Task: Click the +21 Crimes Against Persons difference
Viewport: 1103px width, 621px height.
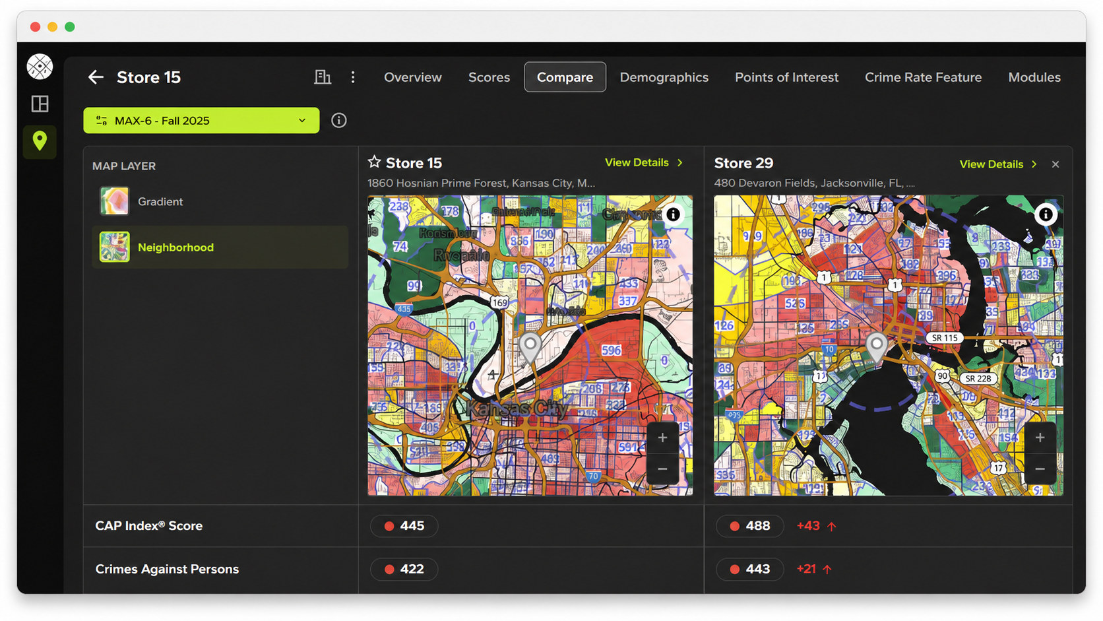Action: click(814, 569)
